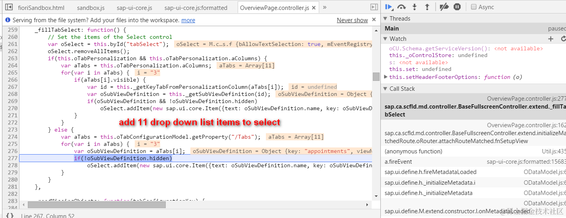Open the Util.js:435 source link
Image resolution: width=566 pixels, height=218 pixels.
tap(554, 151)
